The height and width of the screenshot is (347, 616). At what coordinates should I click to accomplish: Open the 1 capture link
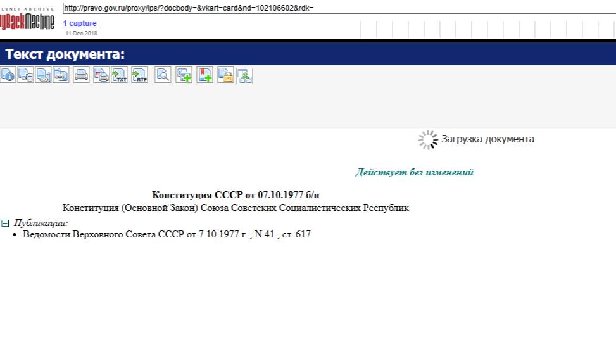80,23
